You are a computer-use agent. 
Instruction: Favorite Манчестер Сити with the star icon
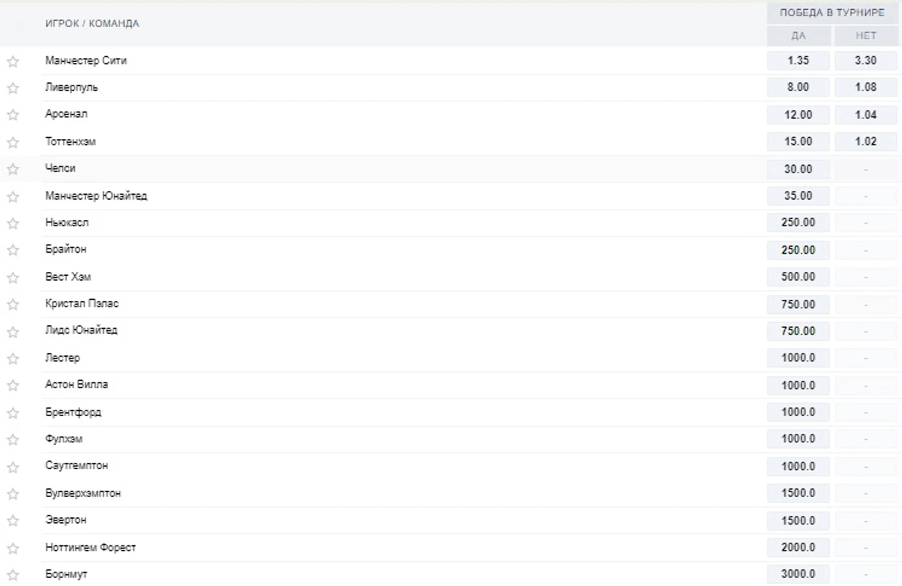[13, 61]
